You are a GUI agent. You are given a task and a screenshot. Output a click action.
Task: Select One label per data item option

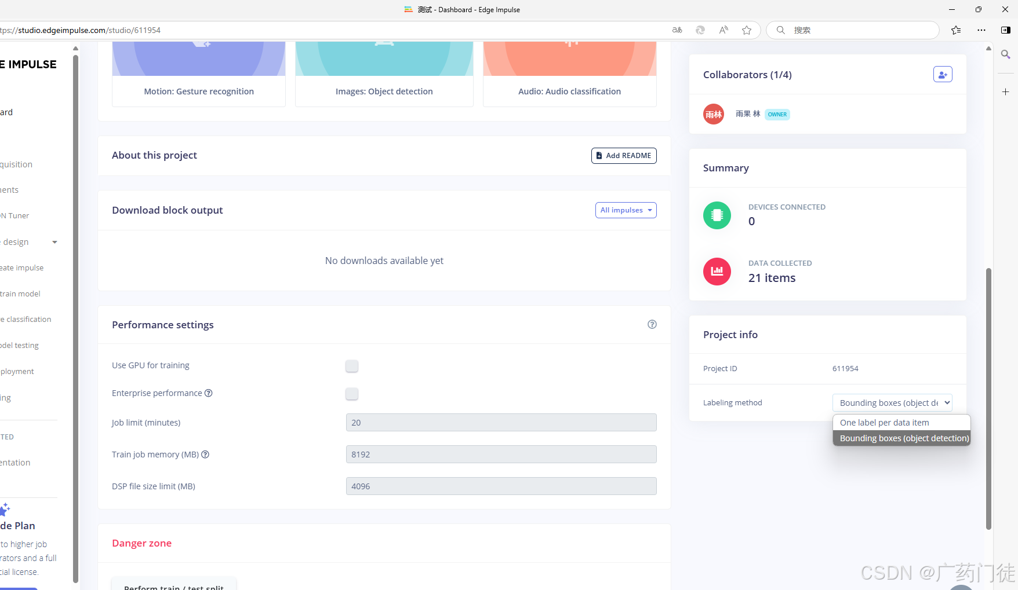[901, 423]
